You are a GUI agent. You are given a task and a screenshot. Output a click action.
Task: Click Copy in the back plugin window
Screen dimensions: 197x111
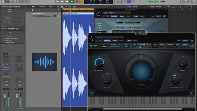click(122, 16)
